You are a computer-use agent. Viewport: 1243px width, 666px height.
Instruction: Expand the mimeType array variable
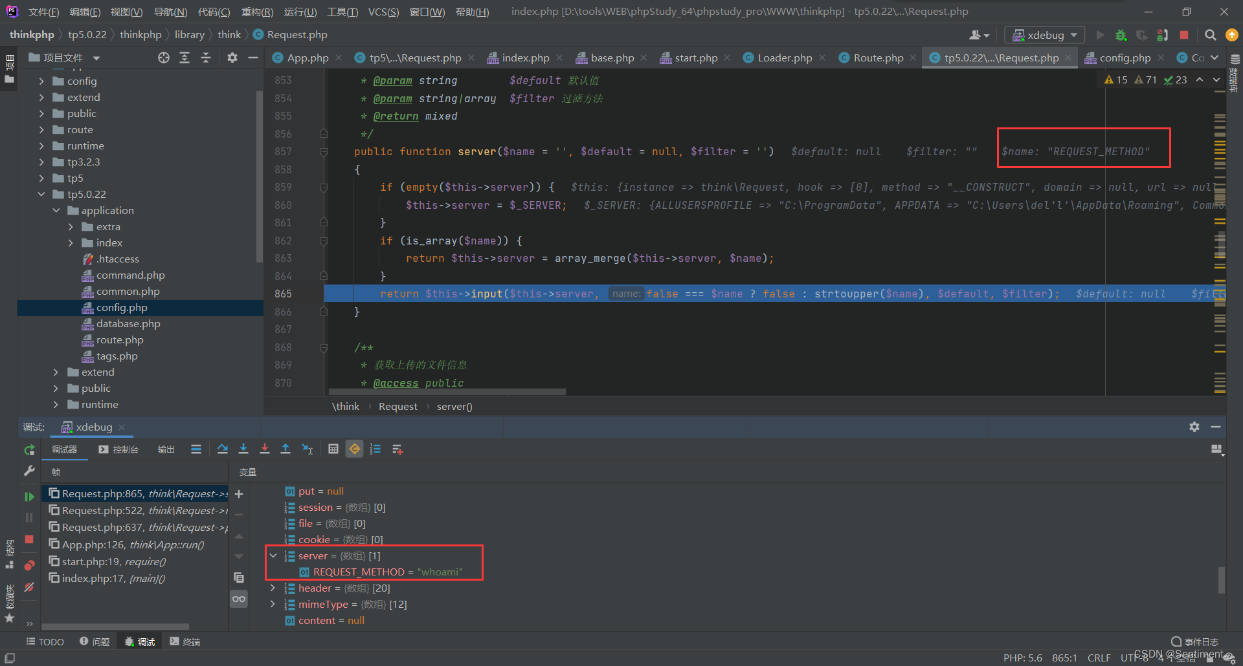(273, 604)
